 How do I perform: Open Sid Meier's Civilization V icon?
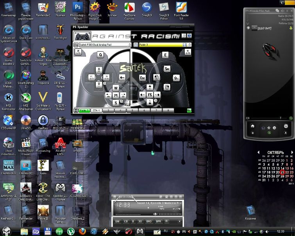(43, 101)
